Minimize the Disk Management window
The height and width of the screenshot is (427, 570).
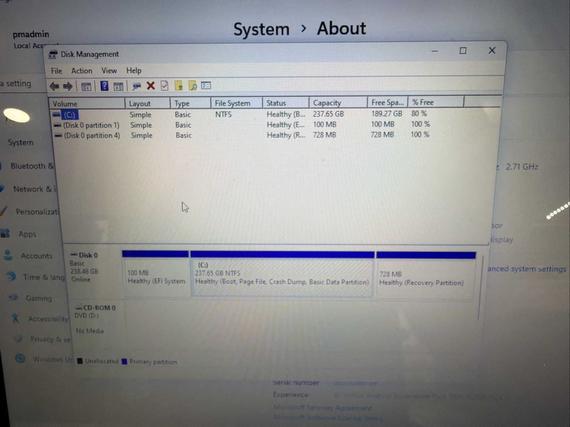click(x=435, y=51)
